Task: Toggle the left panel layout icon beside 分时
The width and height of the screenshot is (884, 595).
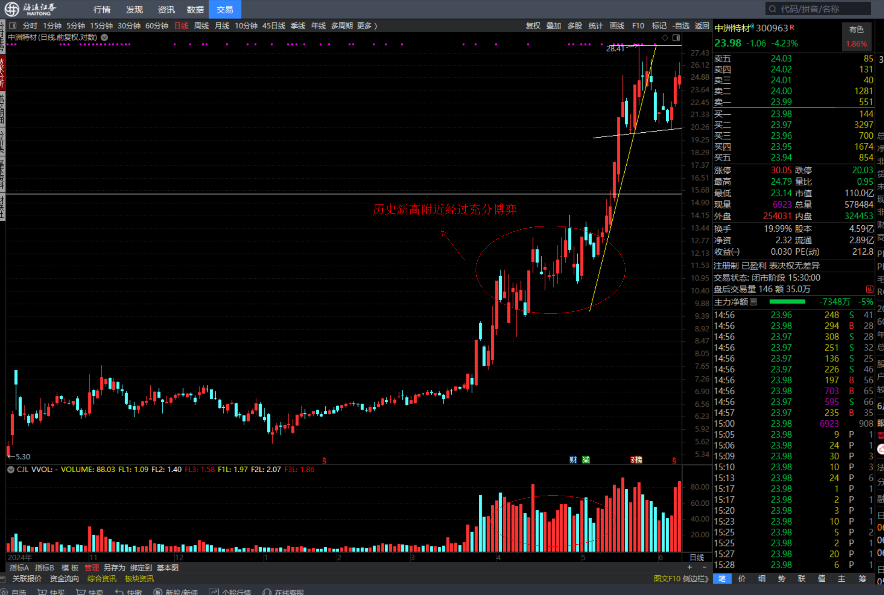Action: 13,26
